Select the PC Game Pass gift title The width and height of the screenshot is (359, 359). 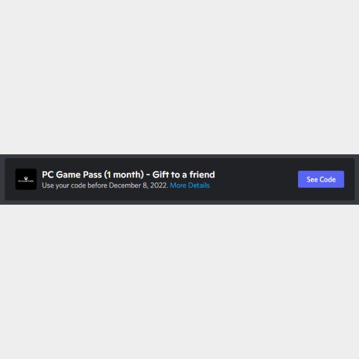(128, 174)
